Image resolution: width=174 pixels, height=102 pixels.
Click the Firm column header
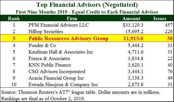72,18
